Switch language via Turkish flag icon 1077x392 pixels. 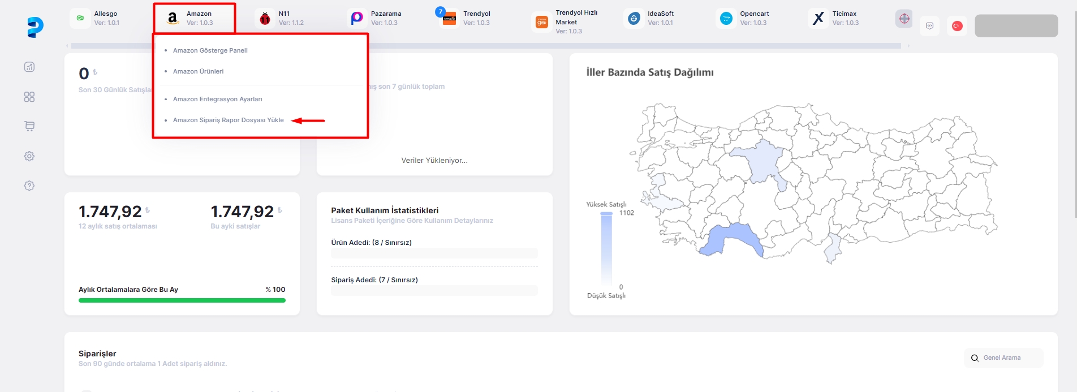pos(957,26)
